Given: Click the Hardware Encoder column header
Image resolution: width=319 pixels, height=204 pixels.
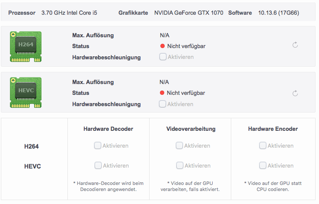Looking at the screenshot, I should [273, 129].
